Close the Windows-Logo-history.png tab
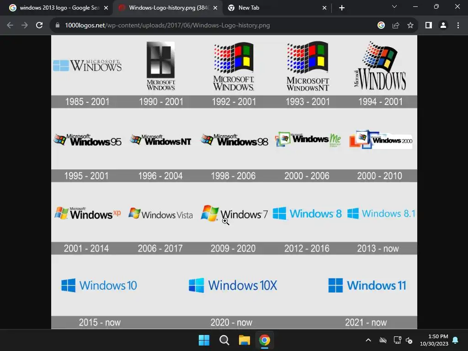This screenshot has width=468, height=351. coord(215,8)
